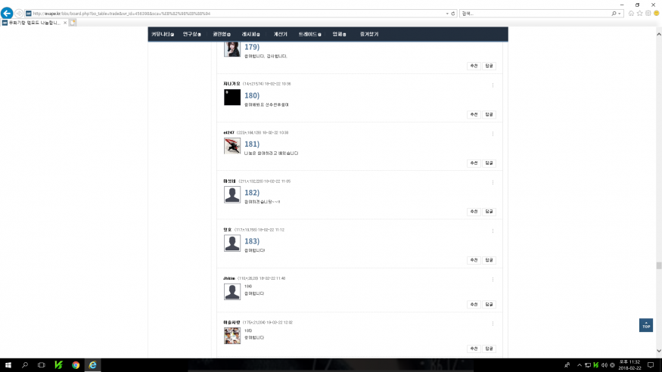
Task: Click the Windows Start button
Action: coord(8,365)
